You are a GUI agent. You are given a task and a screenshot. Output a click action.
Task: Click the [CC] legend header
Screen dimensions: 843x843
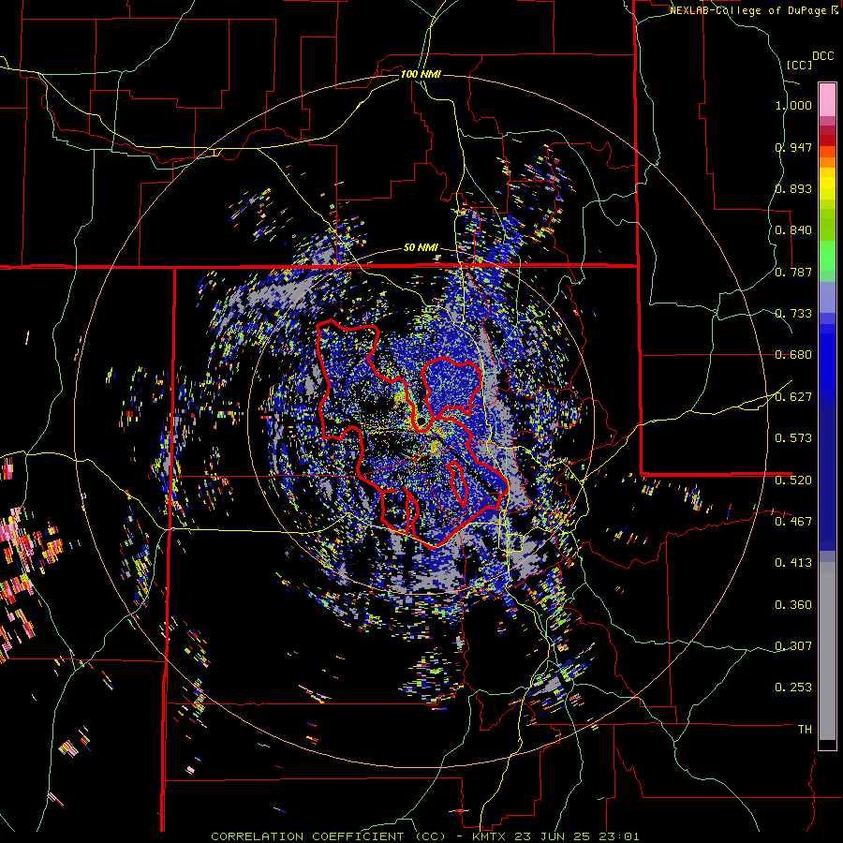coord(800,65)
